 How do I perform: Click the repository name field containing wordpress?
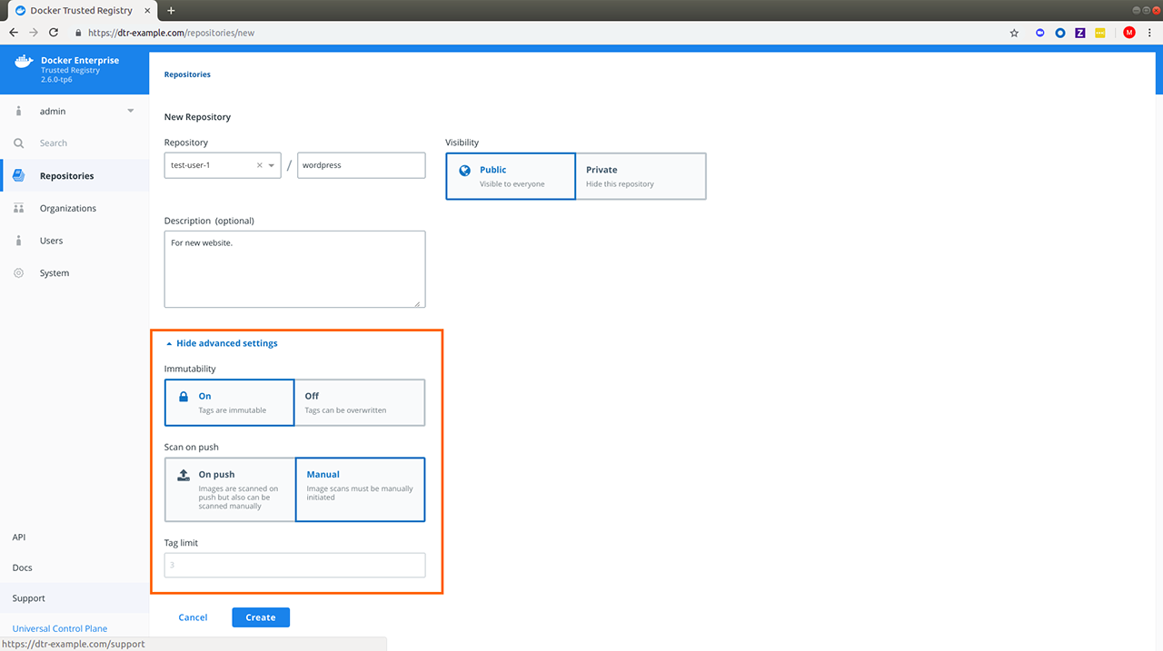pos(362,165)
